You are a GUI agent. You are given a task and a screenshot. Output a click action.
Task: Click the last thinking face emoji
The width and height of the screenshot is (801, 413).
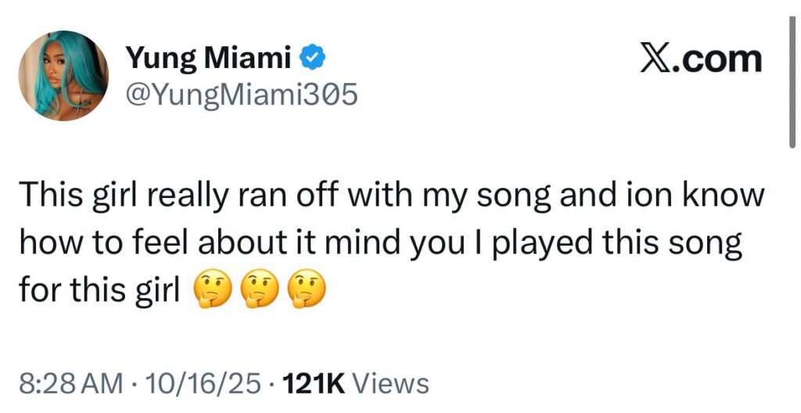point(306,292)
